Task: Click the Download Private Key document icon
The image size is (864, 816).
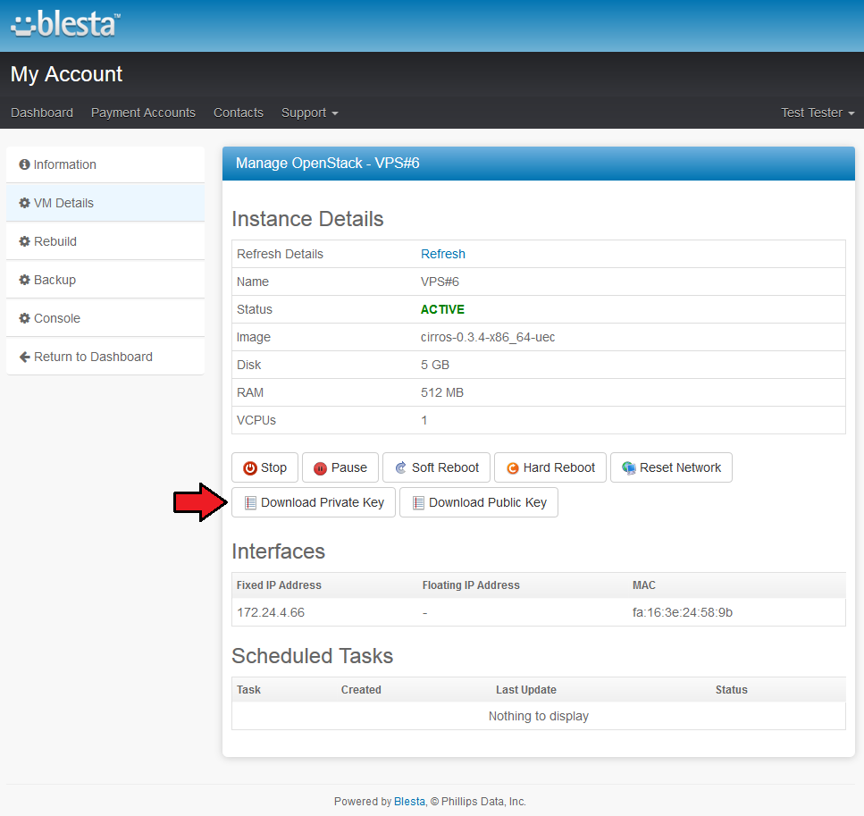Action: pos(250,503)
